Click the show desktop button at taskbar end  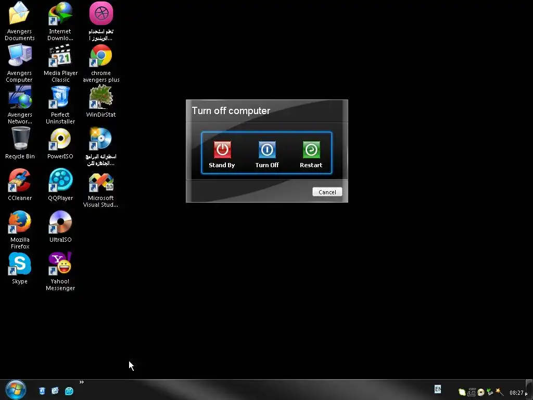click(529, 390)
